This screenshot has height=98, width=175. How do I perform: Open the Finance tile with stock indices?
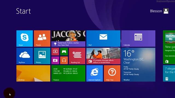[68, 73]
